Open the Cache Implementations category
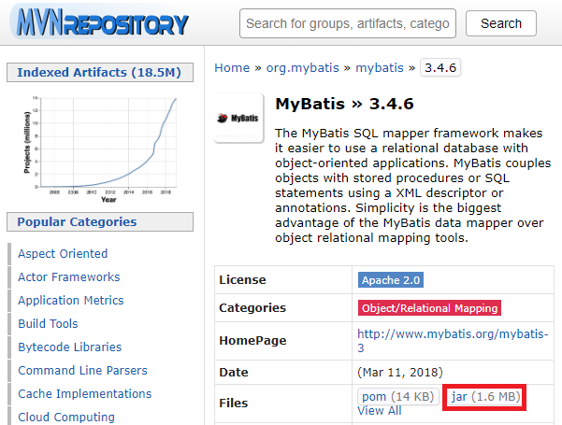The height and width of the screenshot is (425, 562). tap(84, 393)
